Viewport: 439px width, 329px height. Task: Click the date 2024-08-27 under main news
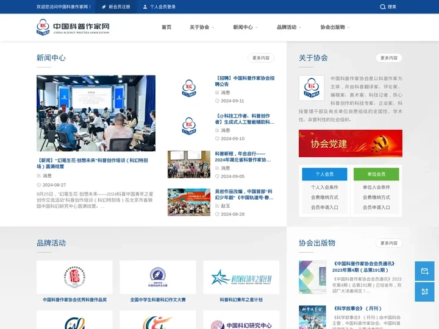click(x=54, y=185)
